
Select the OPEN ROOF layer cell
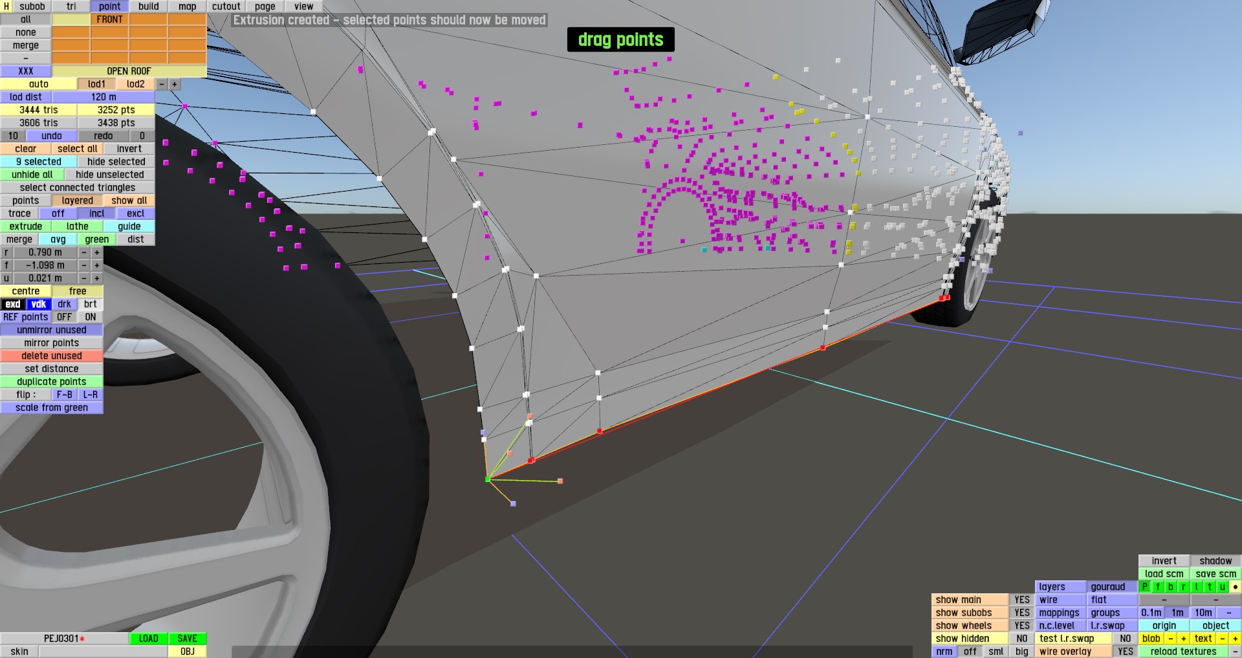129,71
